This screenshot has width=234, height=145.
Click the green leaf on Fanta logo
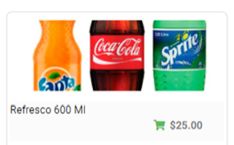55,75
